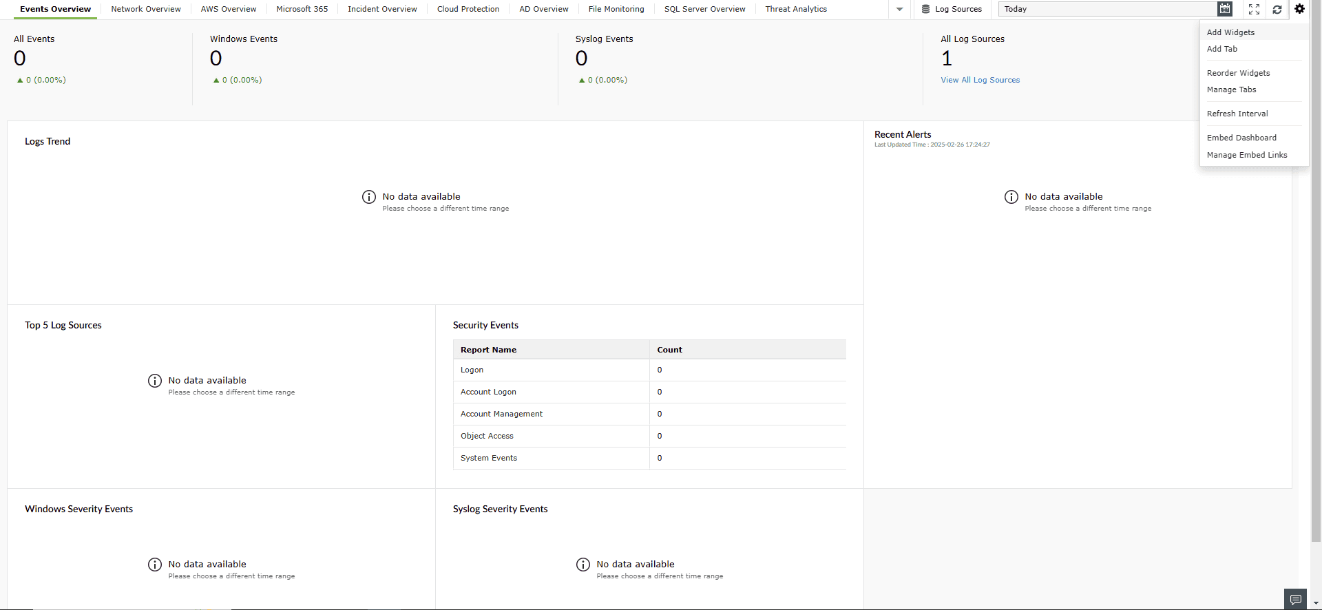
Task: Click the Account Management report row
Action: pyautogui.click(x=501, y=414)
